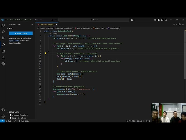Go forward with the navigation arrow
Viewport: 186px width, 140px height.
tap(56, 20)
